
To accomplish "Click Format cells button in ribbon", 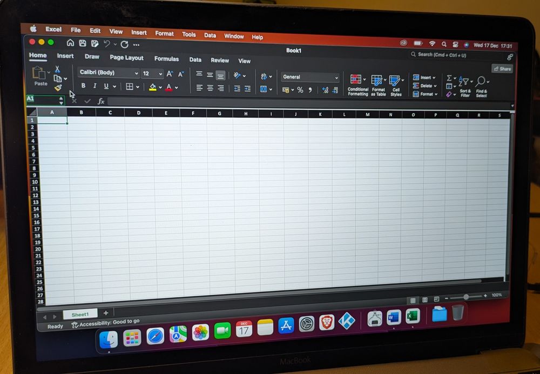I will tap(425, 93).
